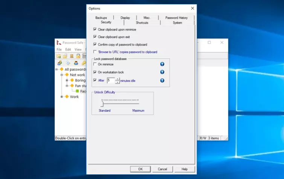
Task: Enable 'Browse to URL' copies password checkbox
Action: [95, 52]
